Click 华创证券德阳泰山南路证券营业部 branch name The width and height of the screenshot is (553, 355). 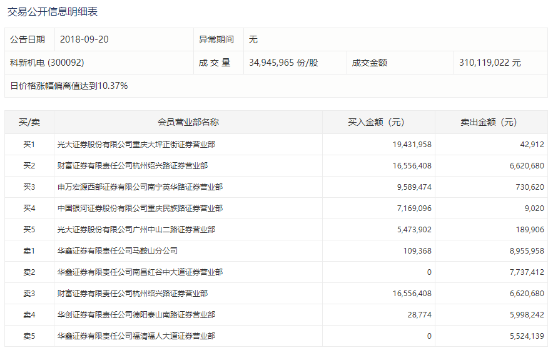tap(140, 315)
